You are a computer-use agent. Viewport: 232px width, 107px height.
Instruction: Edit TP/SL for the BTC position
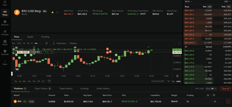pyautogui.click(x=215, y=101)
